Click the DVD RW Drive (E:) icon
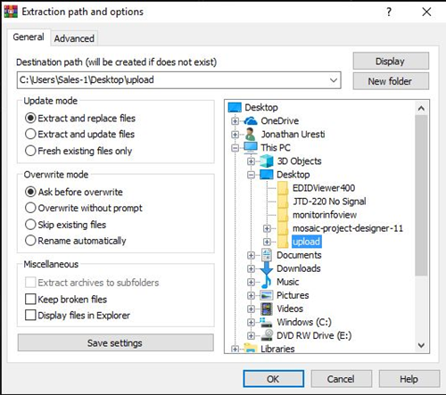Viewport: 446px width, 395px height. pos(267,335)
